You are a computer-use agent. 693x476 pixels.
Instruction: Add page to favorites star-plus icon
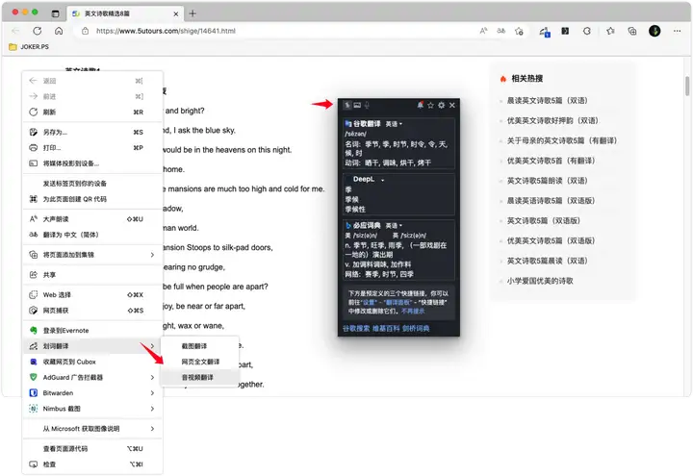point(520,31)
